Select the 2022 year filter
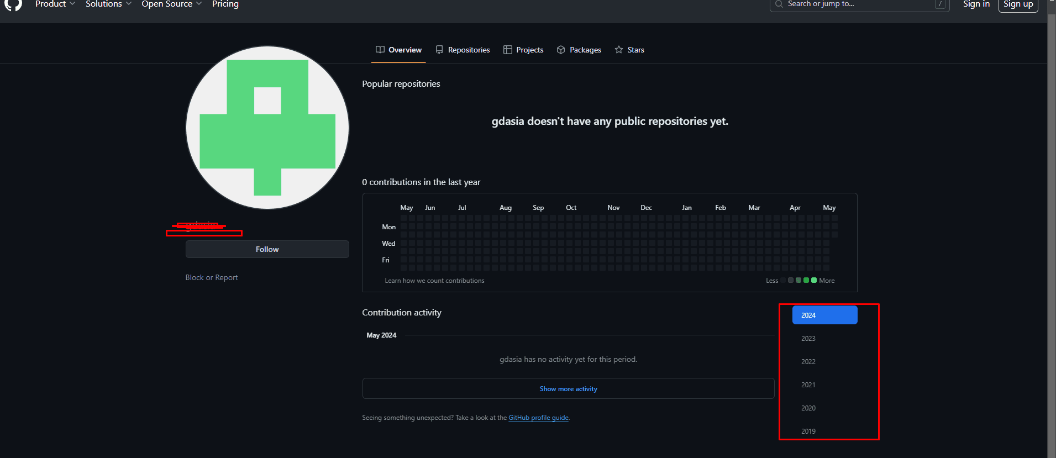Image resolution: width=1056 pixels, height=458 pixels. 824,361
